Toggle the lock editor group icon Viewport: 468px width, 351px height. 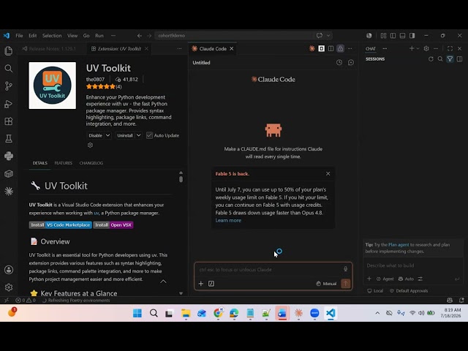coord(340,48)
